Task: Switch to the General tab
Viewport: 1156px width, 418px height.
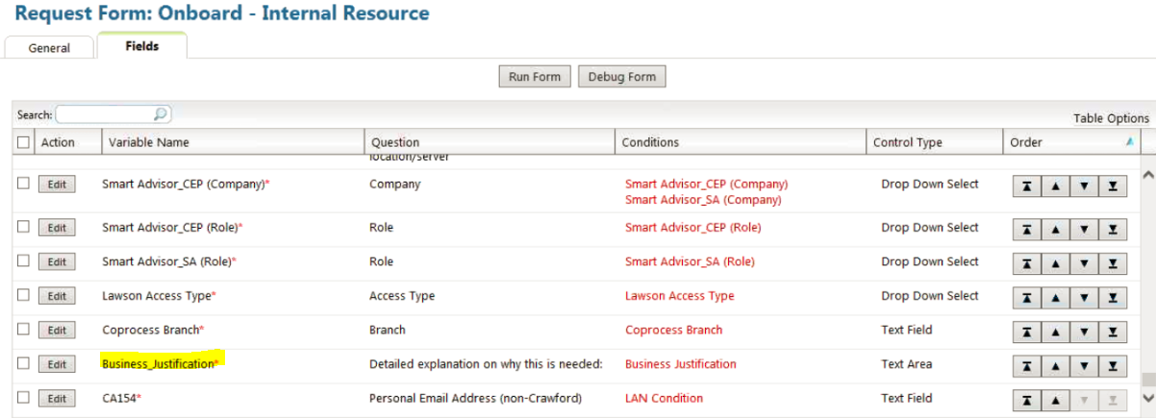Action: 49,48
